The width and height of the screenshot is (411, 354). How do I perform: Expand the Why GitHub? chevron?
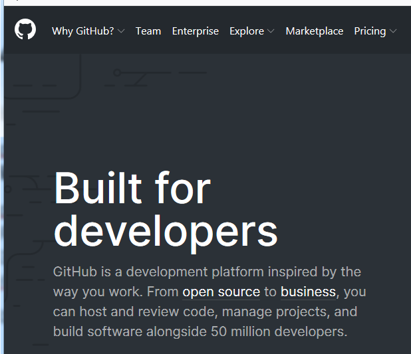click(121, 31)
